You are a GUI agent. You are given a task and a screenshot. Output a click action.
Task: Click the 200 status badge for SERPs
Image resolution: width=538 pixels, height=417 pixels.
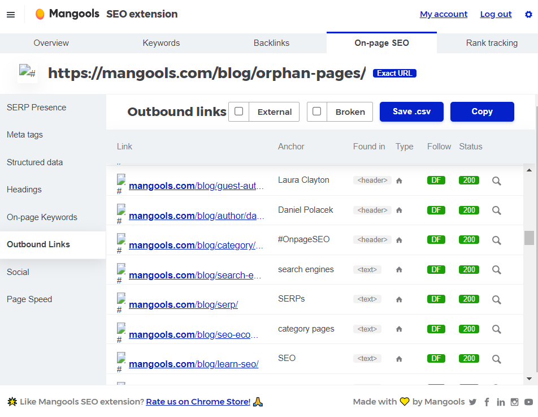click(x=468, y=299)
